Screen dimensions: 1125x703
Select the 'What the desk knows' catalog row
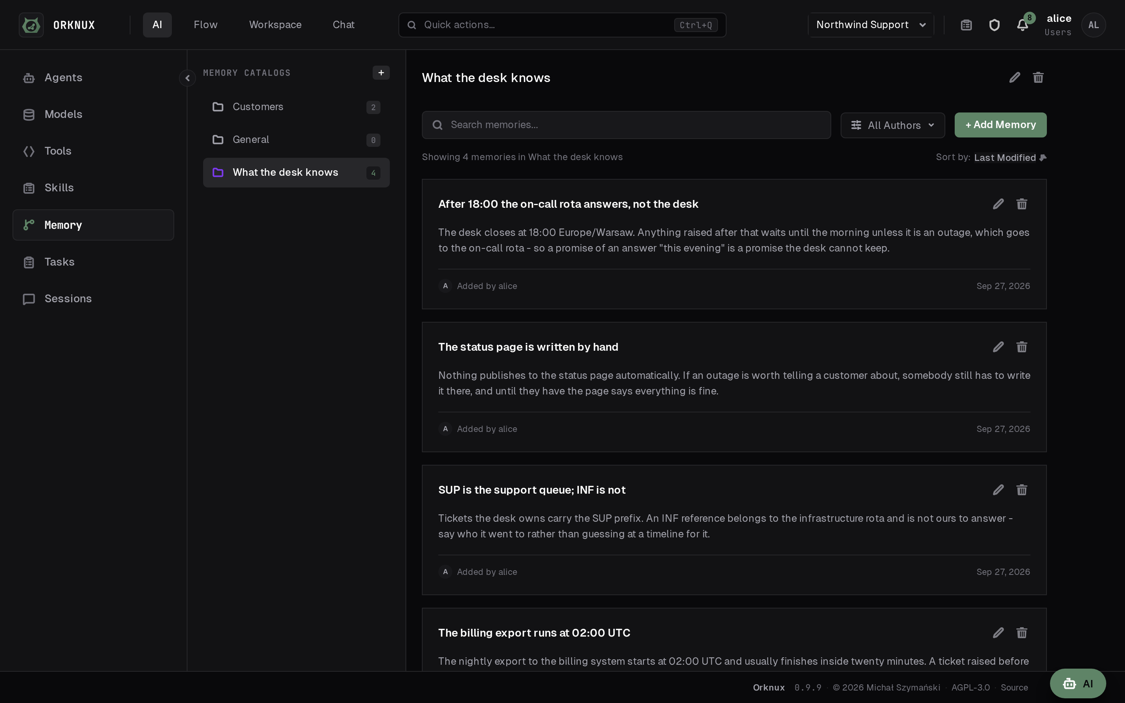tap(296, 173)
